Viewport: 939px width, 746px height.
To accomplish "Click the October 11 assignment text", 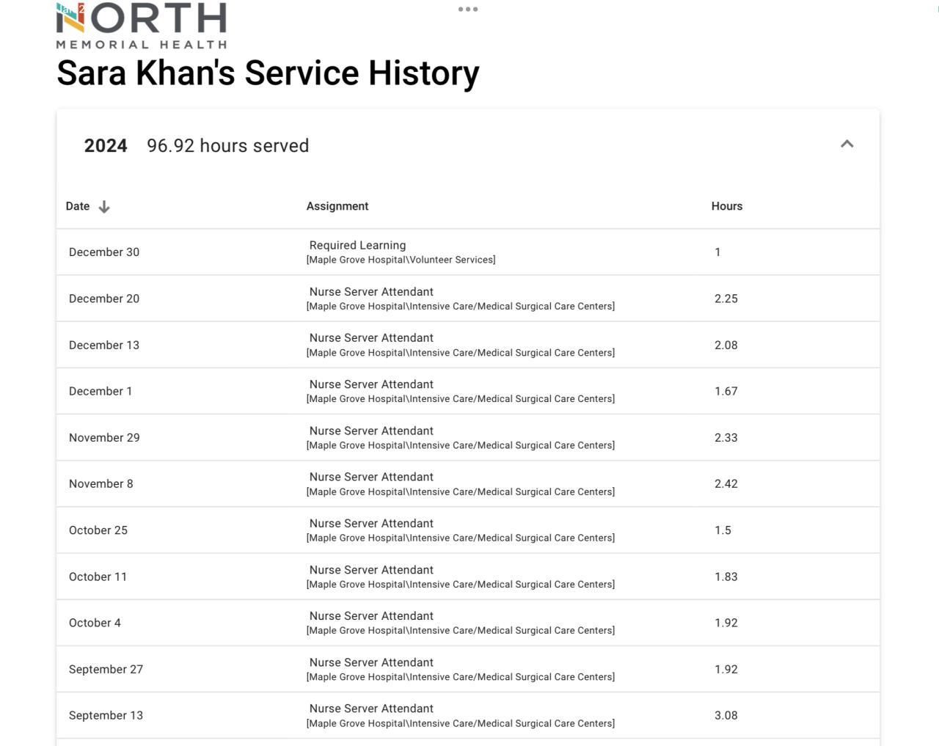I will tap(371, 570).
